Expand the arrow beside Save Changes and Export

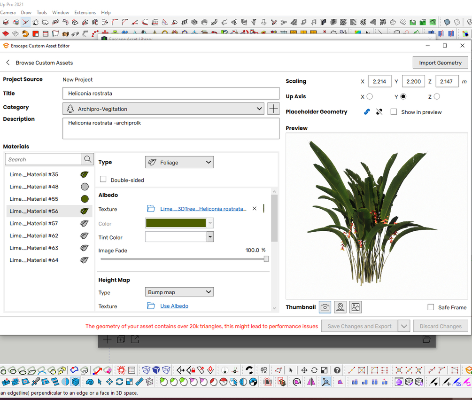(404, 326)
